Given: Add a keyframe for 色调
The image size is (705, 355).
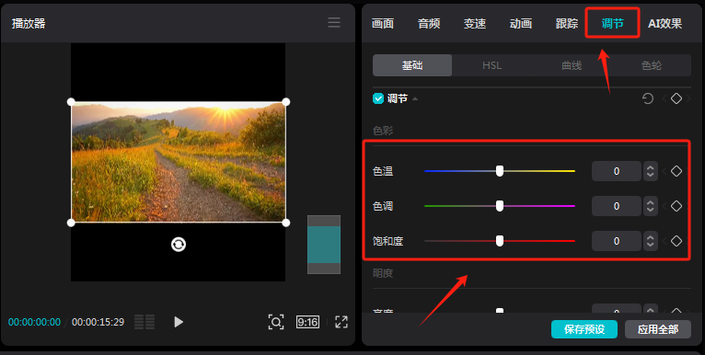Looking at the screenshot, I should pos(676,206).
